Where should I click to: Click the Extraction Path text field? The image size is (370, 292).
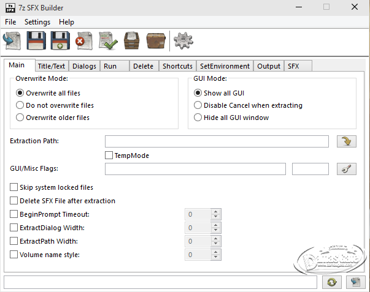217,141
